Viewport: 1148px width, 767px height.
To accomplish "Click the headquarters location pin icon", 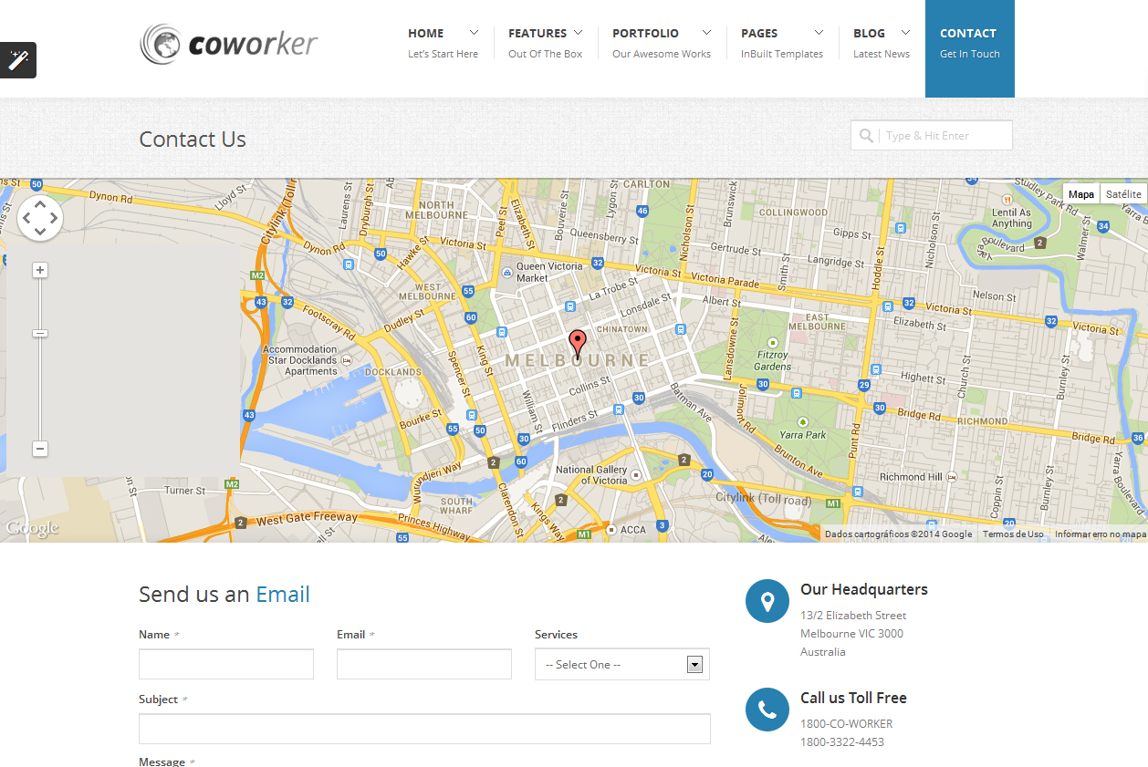I will pyautogui.click(x=767, y=601).
